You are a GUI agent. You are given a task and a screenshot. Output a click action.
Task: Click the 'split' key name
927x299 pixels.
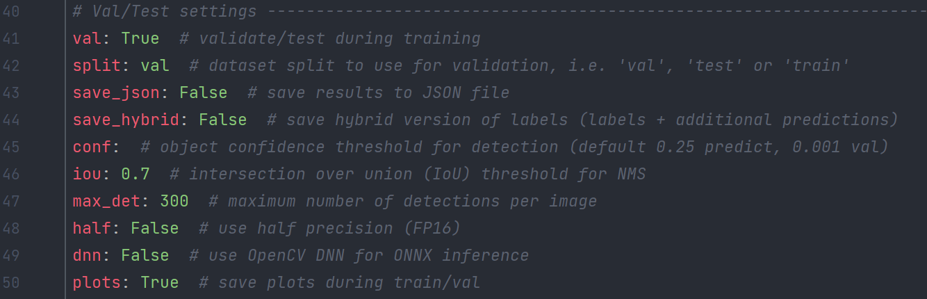point(97,66)
